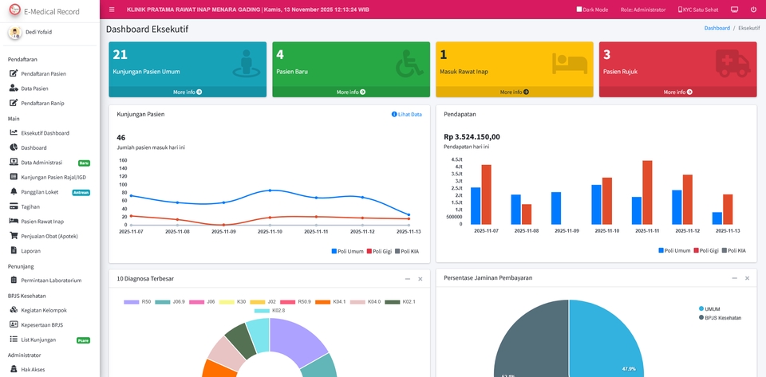The width and height of the screenshot is (766, 377).
Task: Close the 10 Diagnosa Terbesar panel
Action: click(x=421, y=279)
